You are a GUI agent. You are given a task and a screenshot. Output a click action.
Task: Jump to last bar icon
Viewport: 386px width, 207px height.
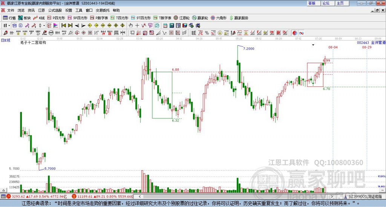70,26
